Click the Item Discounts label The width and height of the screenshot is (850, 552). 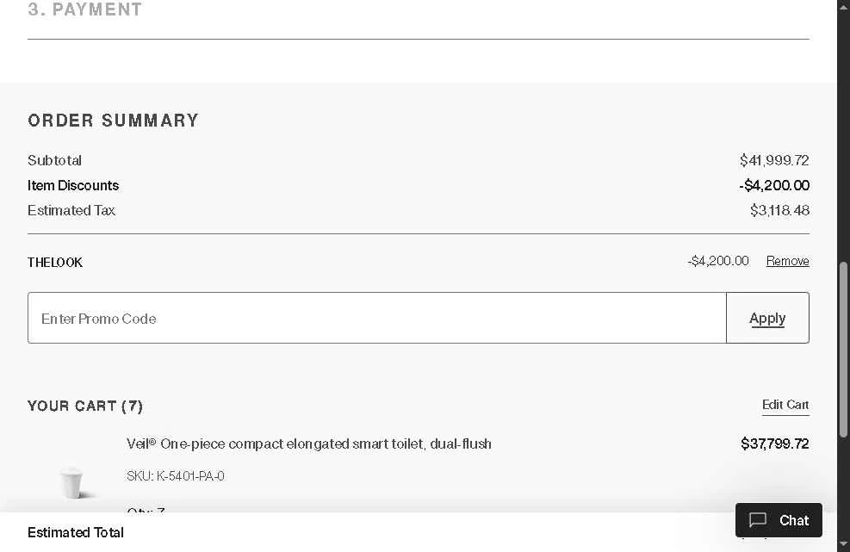(73, 185)
